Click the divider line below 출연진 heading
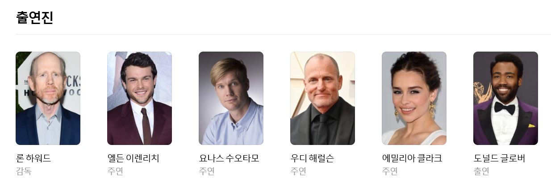Image resolution: width=551 pixels, height=193 pixels. tap(283, 34)
